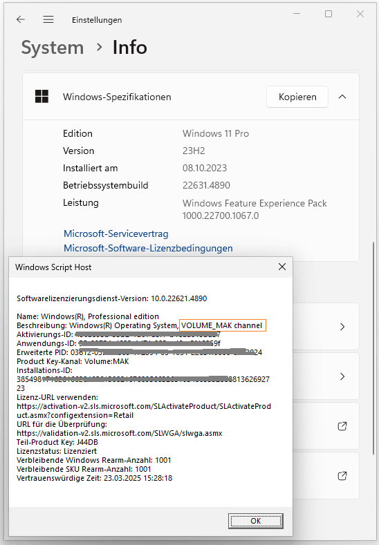Image resolution: width=379 pixels, height=545 pixels.
Task: Open the Microsoft-Servicevertrag link
Action: pyautogui.click(x=116, y=233)
